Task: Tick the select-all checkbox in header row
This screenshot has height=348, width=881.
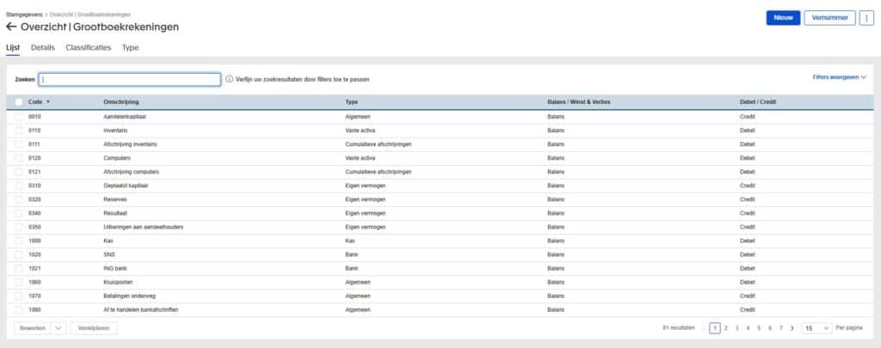Action: click(x=19, y=102)
